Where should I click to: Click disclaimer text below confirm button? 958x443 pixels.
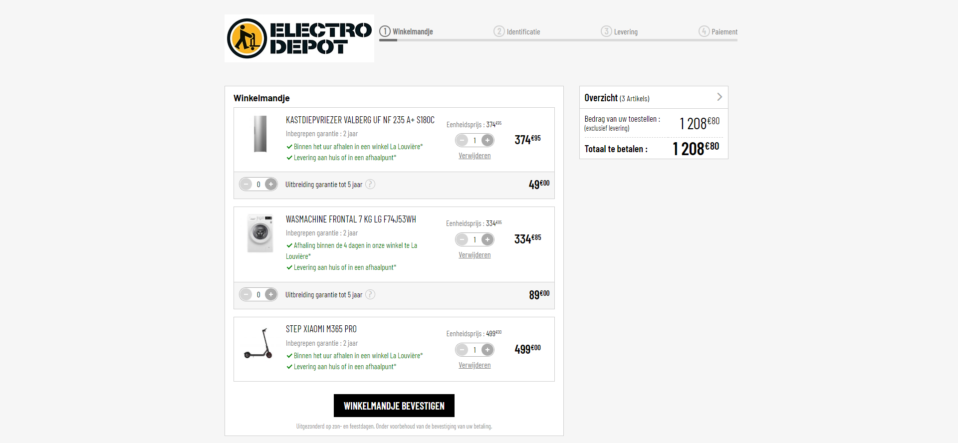pyautogui.click(x=394, y=426)
